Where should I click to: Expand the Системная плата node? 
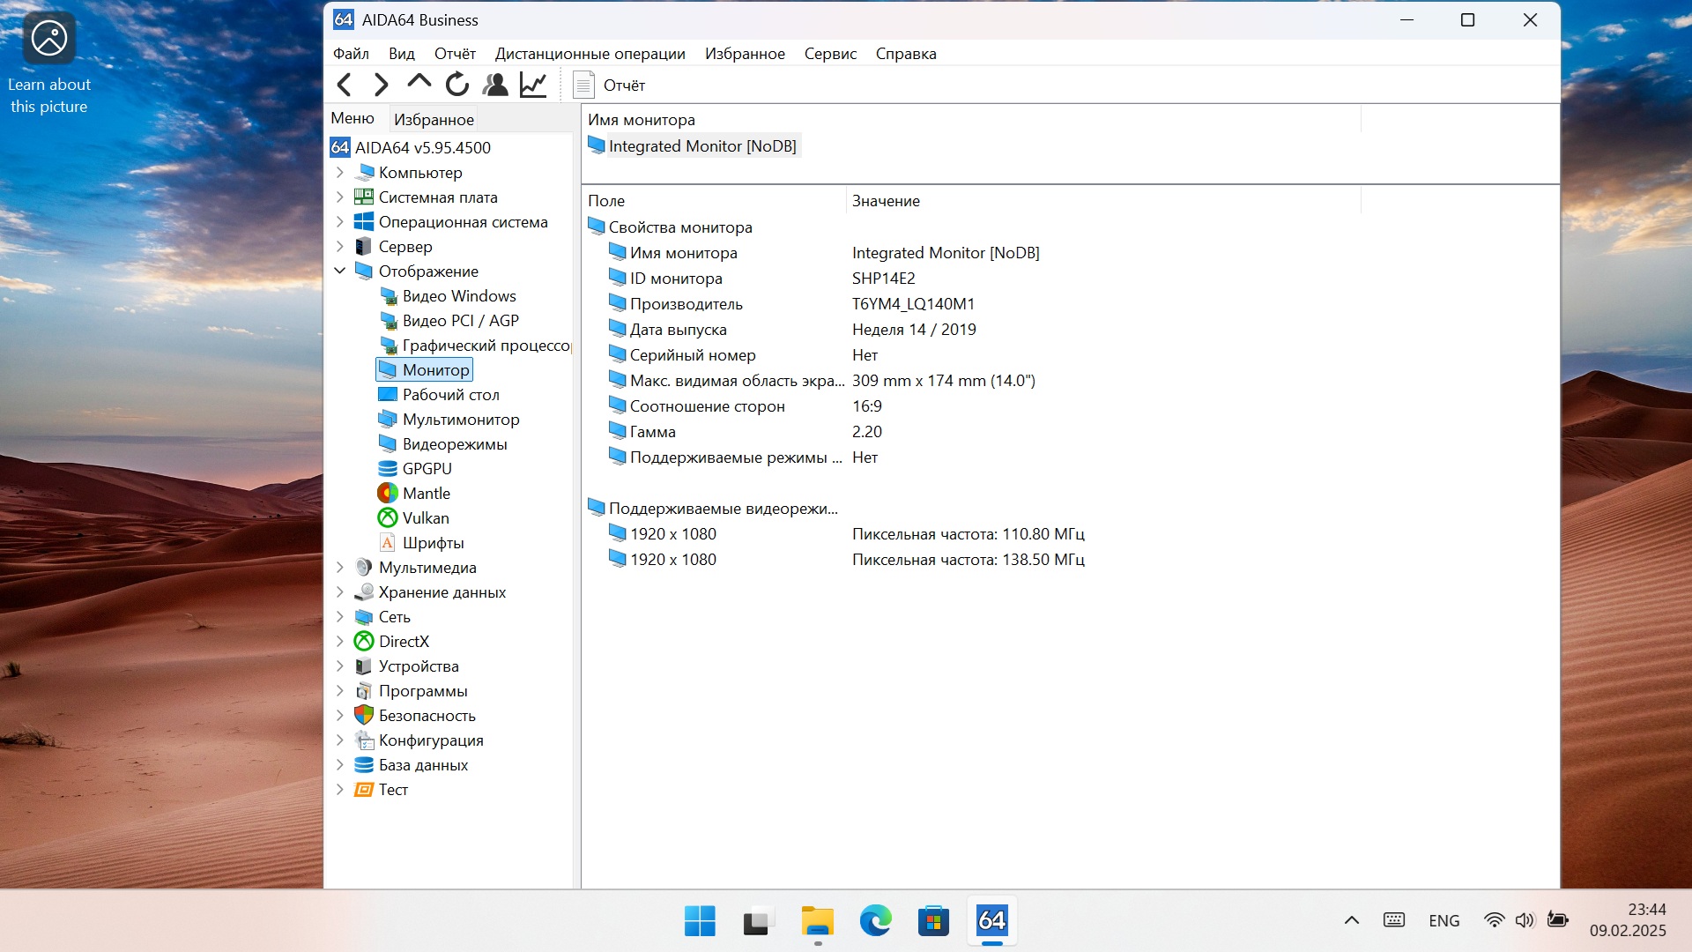point(340,197)
